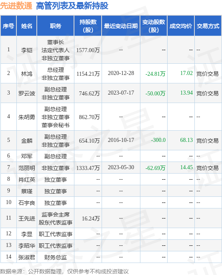
Task: Select the name 肖红英
Action: (27, 180)
